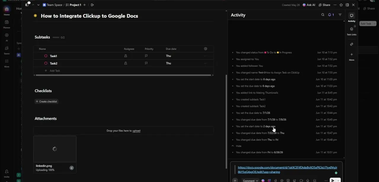
Task: Open the Team Space breadcrumb
Action: click(x=52, y=5)
